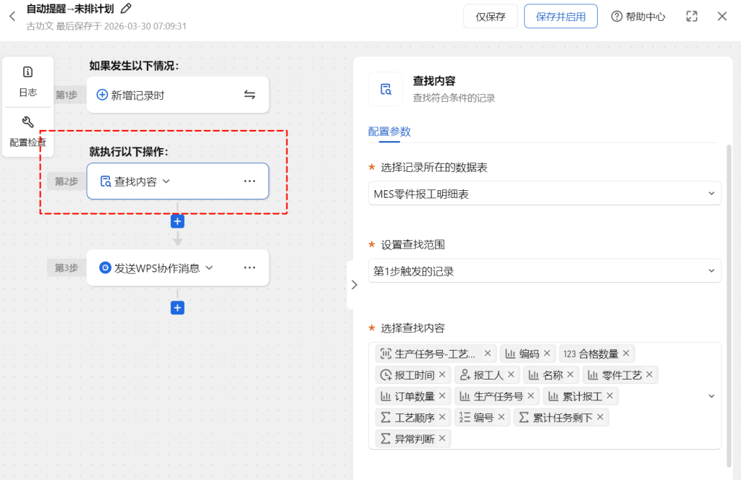Viewport: 741px width, 480px height.
Task: Close the automation editor window
Action: coord(722,17)
